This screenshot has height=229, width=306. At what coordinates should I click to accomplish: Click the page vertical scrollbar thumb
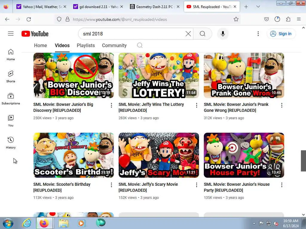303,161
